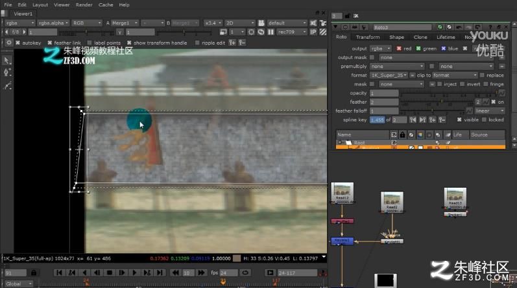Viewport: 517px width, 288px height.
Task: Enable label points
Action: (x=90, y=43)
